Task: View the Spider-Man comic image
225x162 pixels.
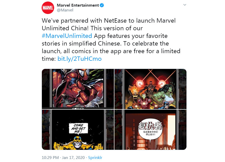Action: (x=78, y=89)
